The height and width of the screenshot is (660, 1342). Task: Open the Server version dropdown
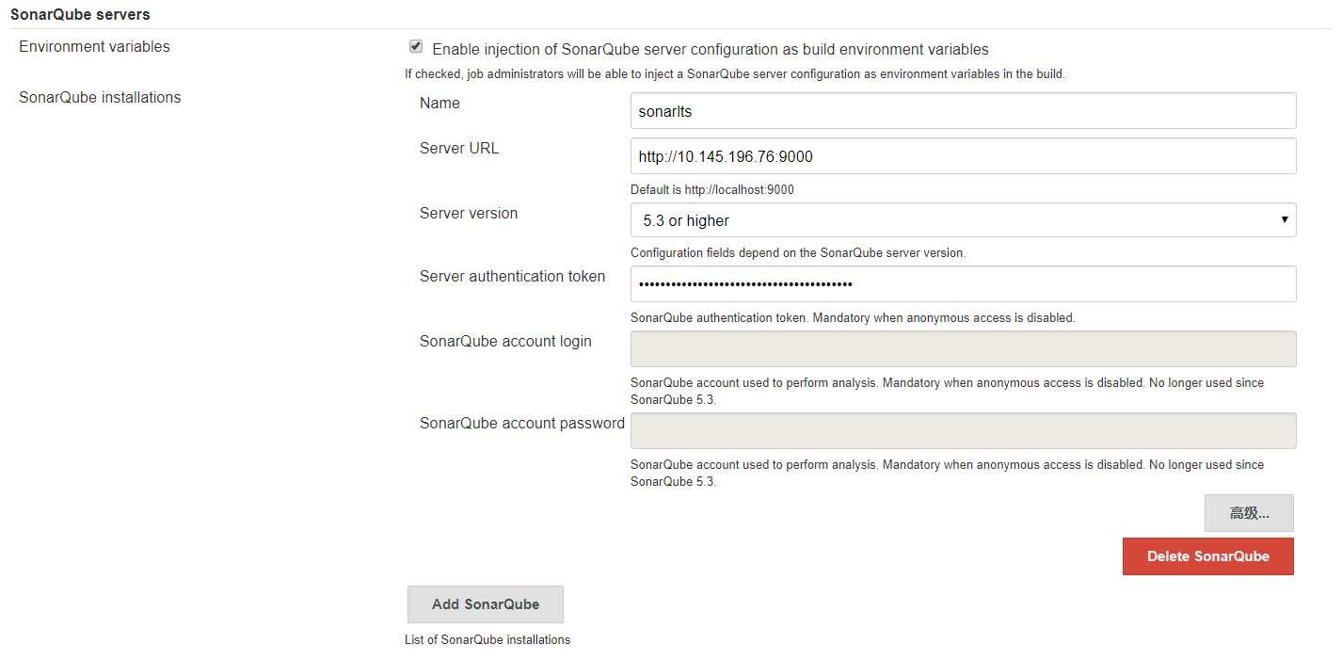coord(963,220)
